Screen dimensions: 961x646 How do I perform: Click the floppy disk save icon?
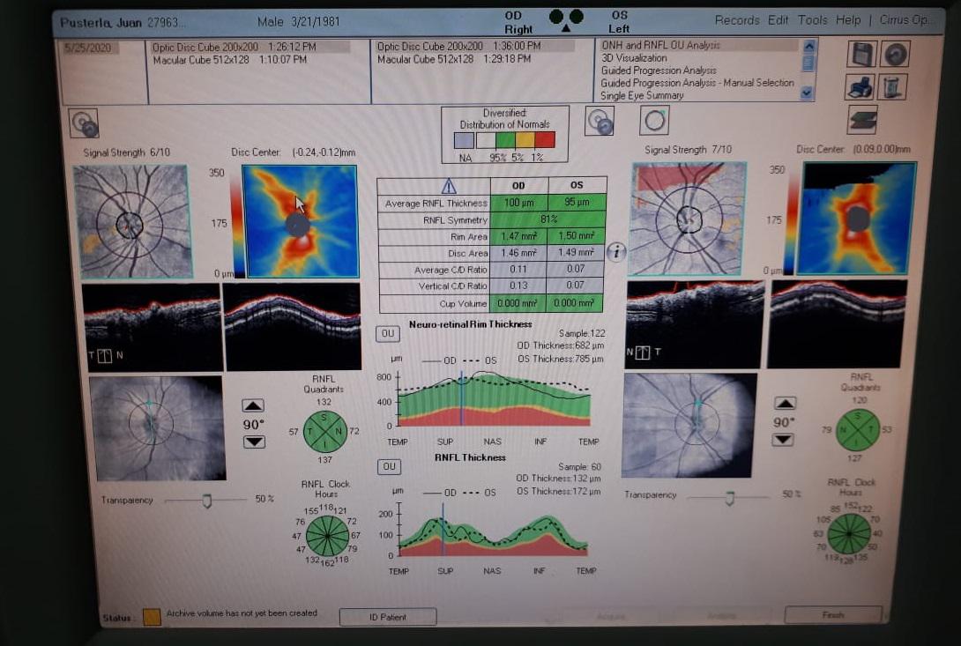click(x=861, y=55)
